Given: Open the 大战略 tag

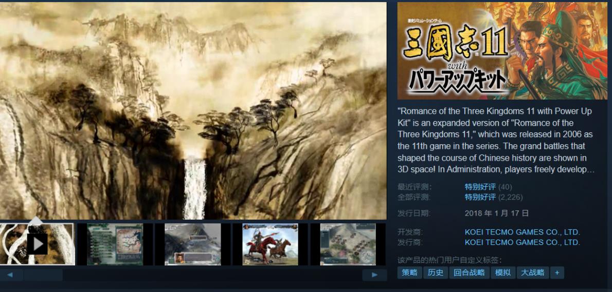Looking at the screenshot, I should pos(532,272).
